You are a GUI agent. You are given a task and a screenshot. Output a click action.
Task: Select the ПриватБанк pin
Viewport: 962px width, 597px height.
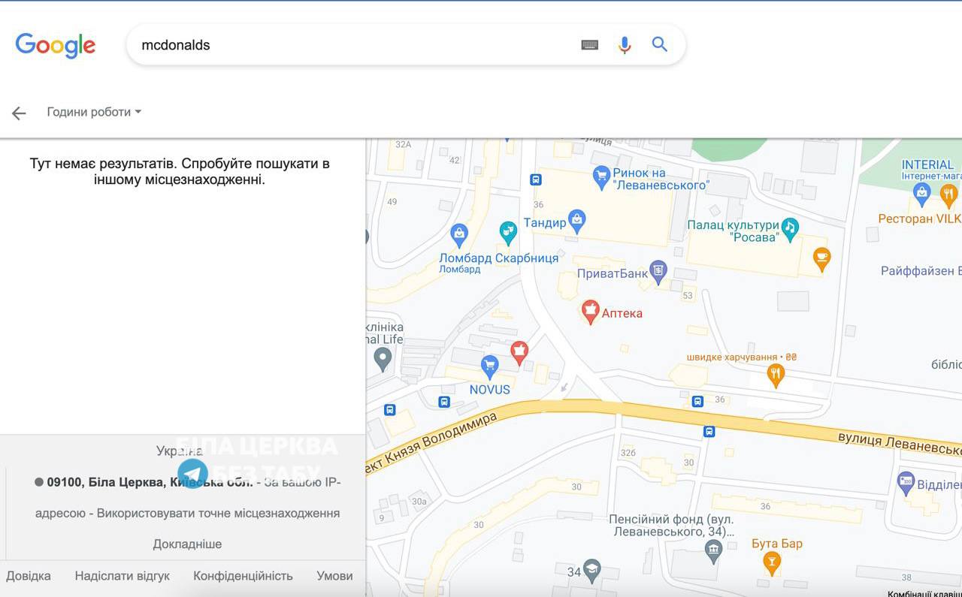(x=658, y=272)
